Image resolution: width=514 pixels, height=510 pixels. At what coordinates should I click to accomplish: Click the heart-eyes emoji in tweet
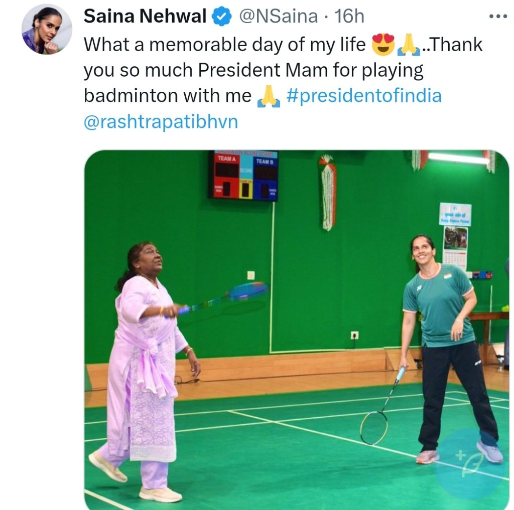pos(383,45)
